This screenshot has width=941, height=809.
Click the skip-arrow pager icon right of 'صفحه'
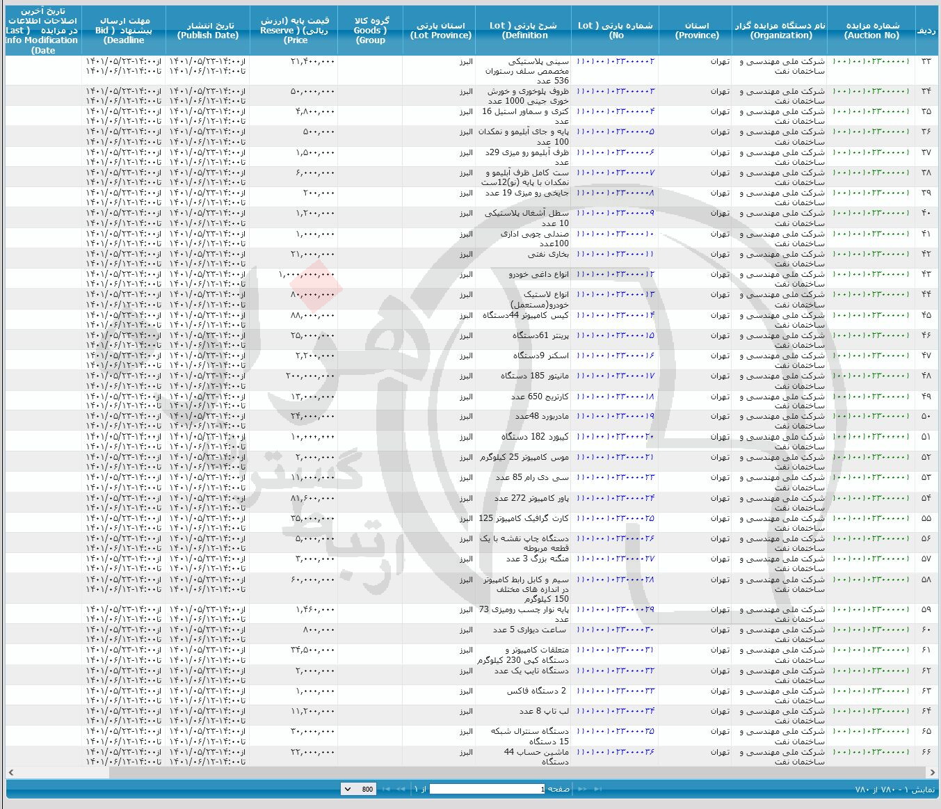coord(598,789)
